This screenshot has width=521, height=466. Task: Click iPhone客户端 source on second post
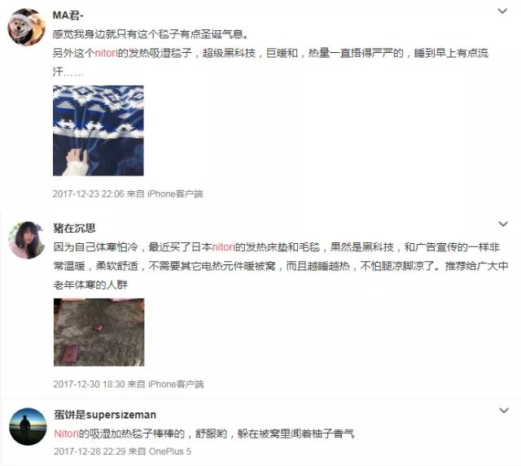176,384
